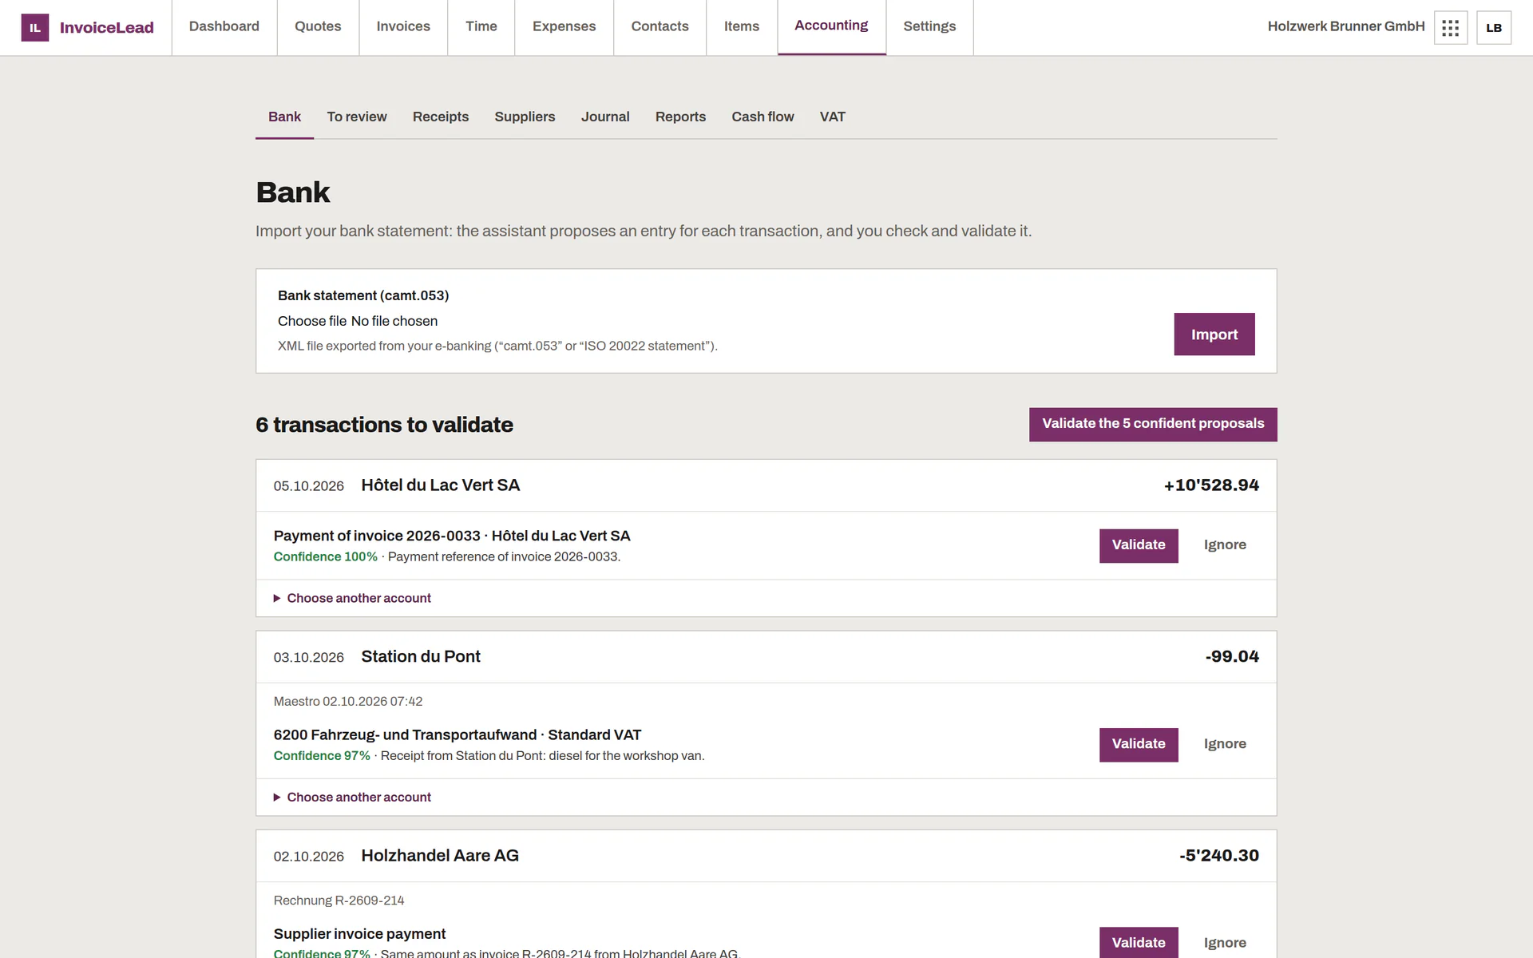Image resolution: width=1533 pixels, height=958 pixels.
Task: Click the Import button
Action: tap(1214, 335)
